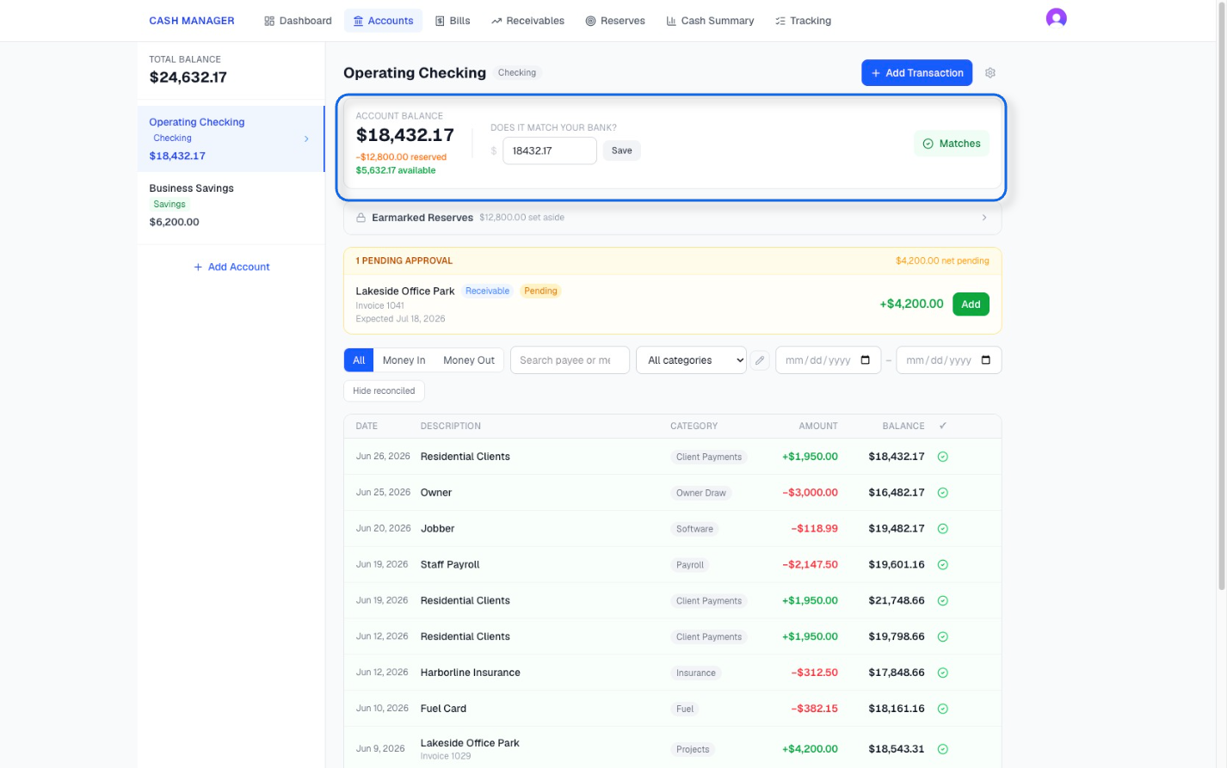Toggle reconciled check for Staff Payroll row

pyautogui.click(x=943, y=565)
